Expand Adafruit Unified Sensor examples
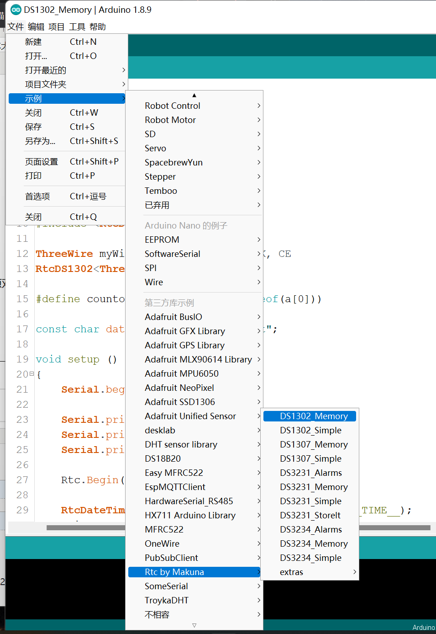436x634 pixels. [x=194, y=416]
